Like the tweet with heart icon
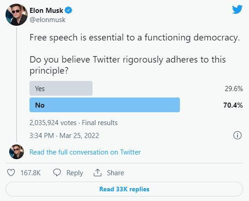249x201 pixels. [x=11, y=172]
